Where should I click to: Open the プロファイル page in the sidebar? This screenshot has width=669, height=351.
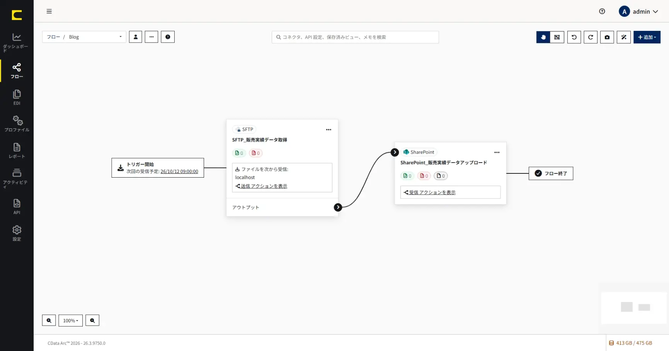(x=17, y=124)
